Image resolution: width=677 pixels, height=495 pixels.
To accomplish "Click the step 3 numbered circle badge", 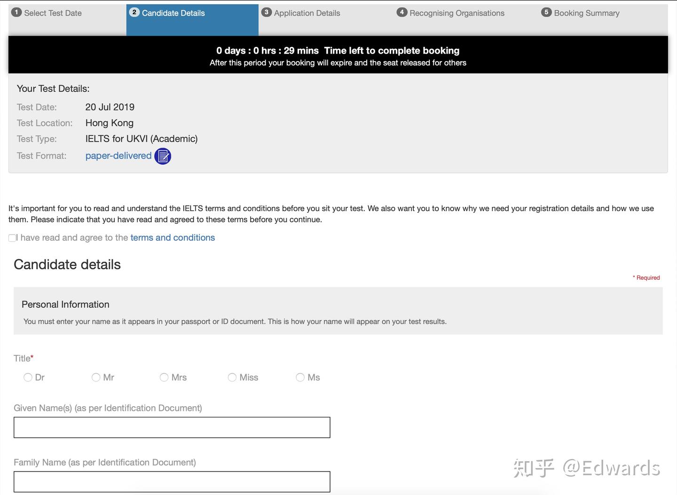I will 267,13.
